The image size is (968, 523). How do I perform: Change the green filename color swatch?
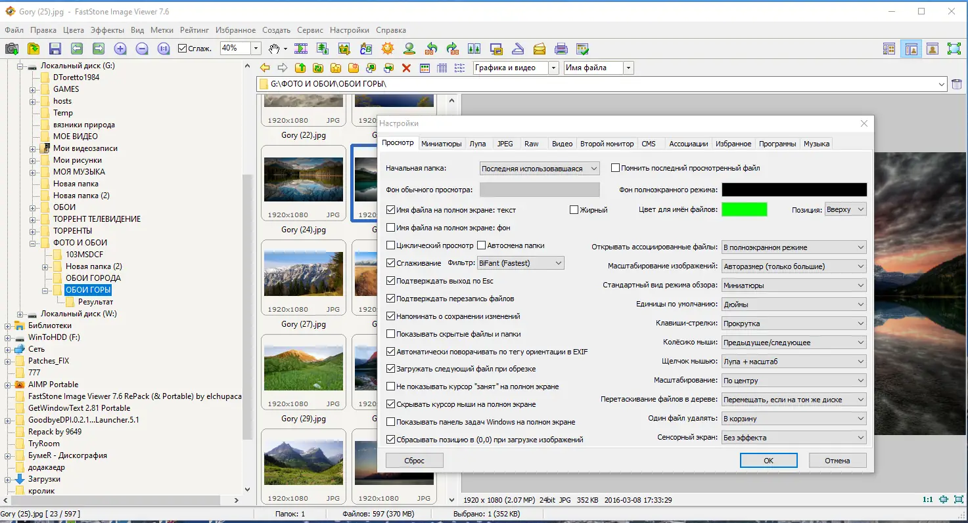tap(744, 209)
